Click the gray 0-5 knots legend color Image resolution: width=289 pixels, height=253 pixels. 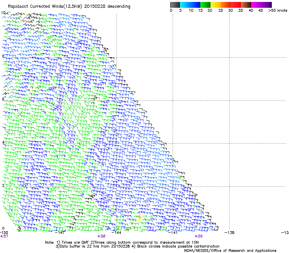tap(175, 5)
